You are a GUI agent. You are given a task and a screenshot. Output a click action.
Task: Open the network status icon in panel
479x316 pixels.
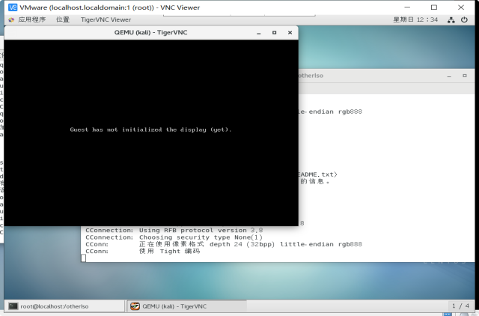[x=451, y=20]
